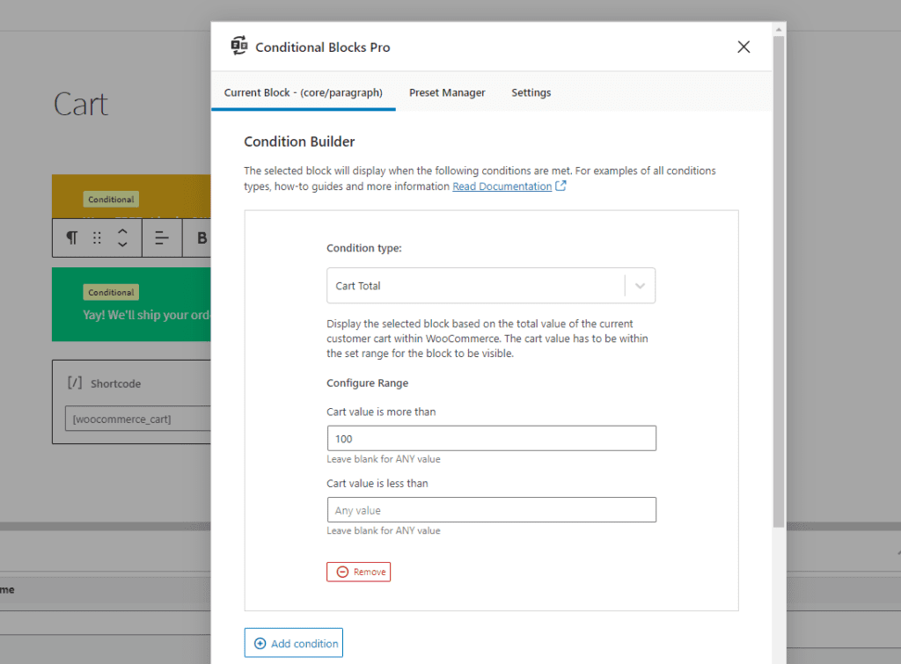The height and width of the screenshot is (664, 901).
Task: Focus the 'Cart value is less than' field
Action: click(491, 510)
